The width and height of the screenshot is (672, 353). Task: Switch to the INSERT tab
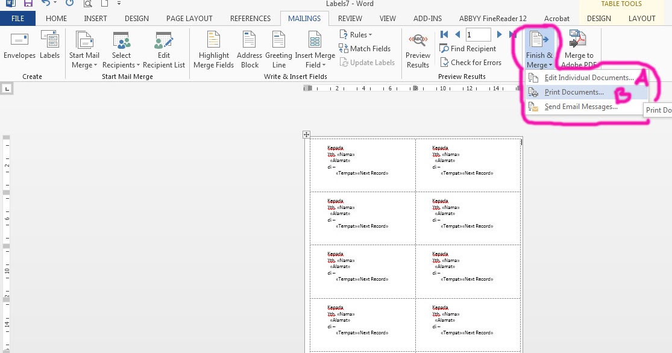(95, 19)
